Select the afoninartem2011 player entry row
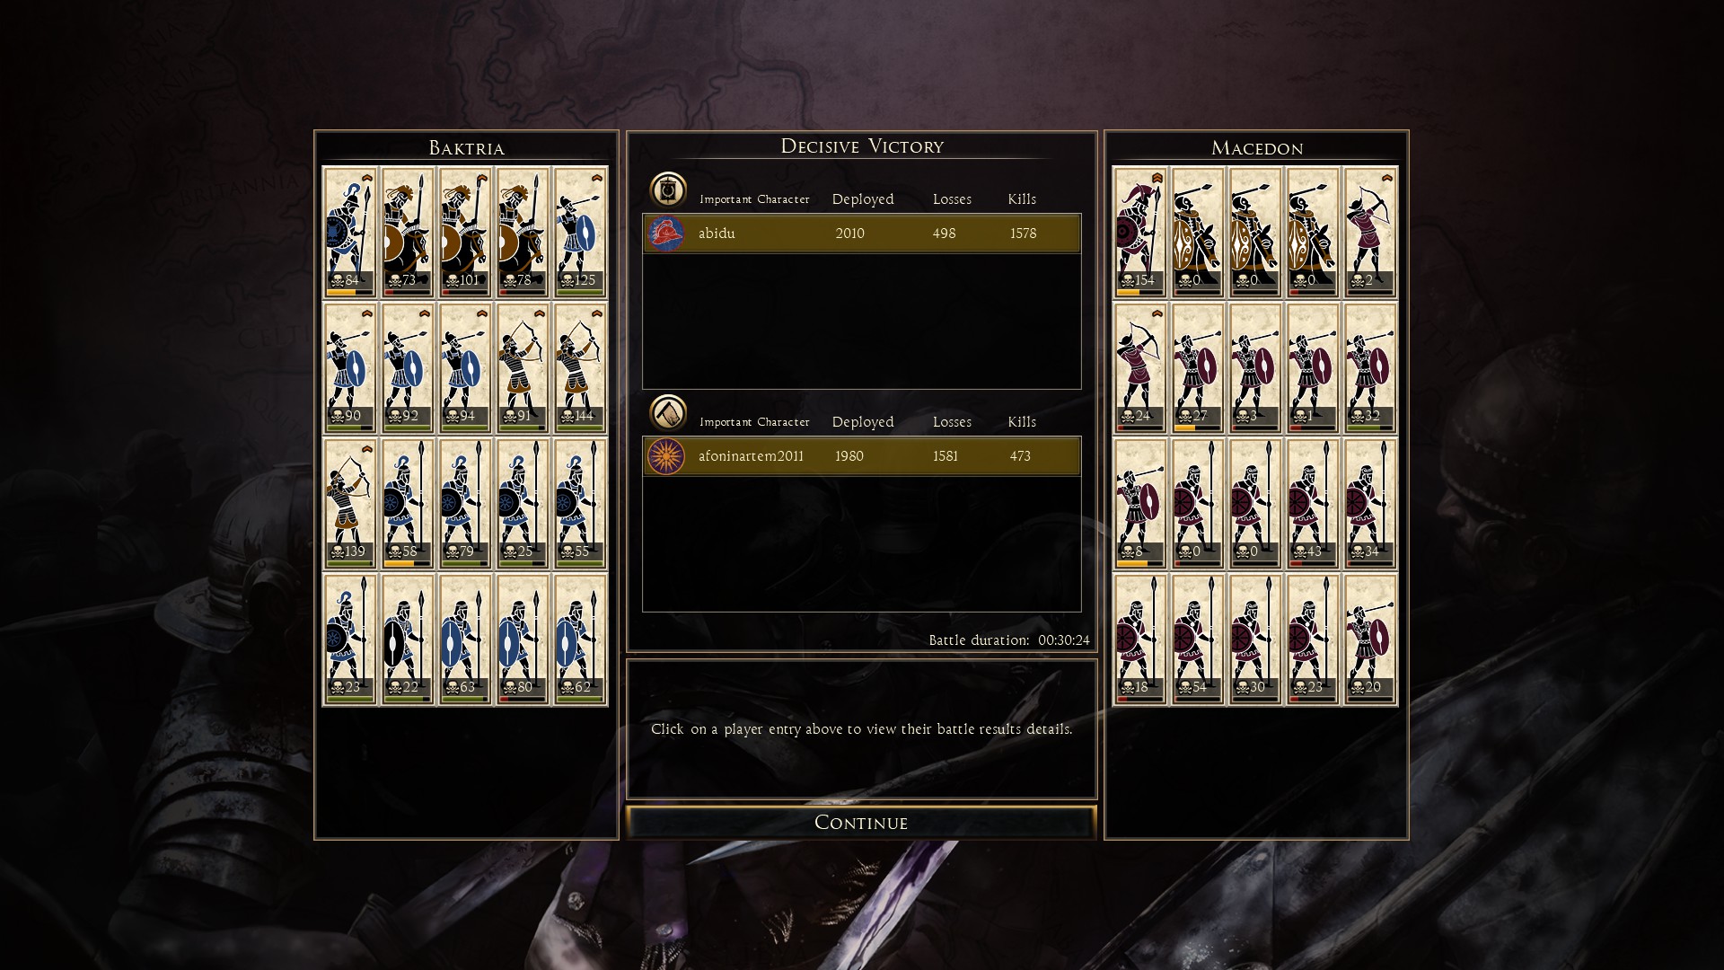 [862, 456]
